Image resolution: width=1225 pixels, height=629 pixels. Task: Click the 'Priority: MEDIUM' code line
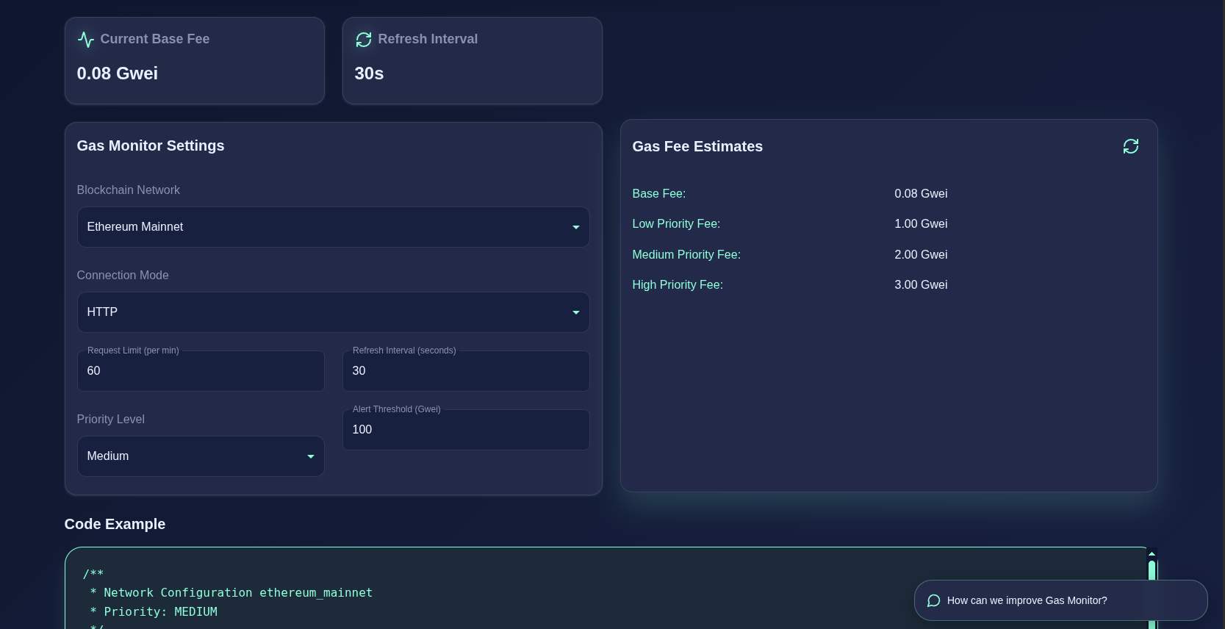[x=154, y=612]
